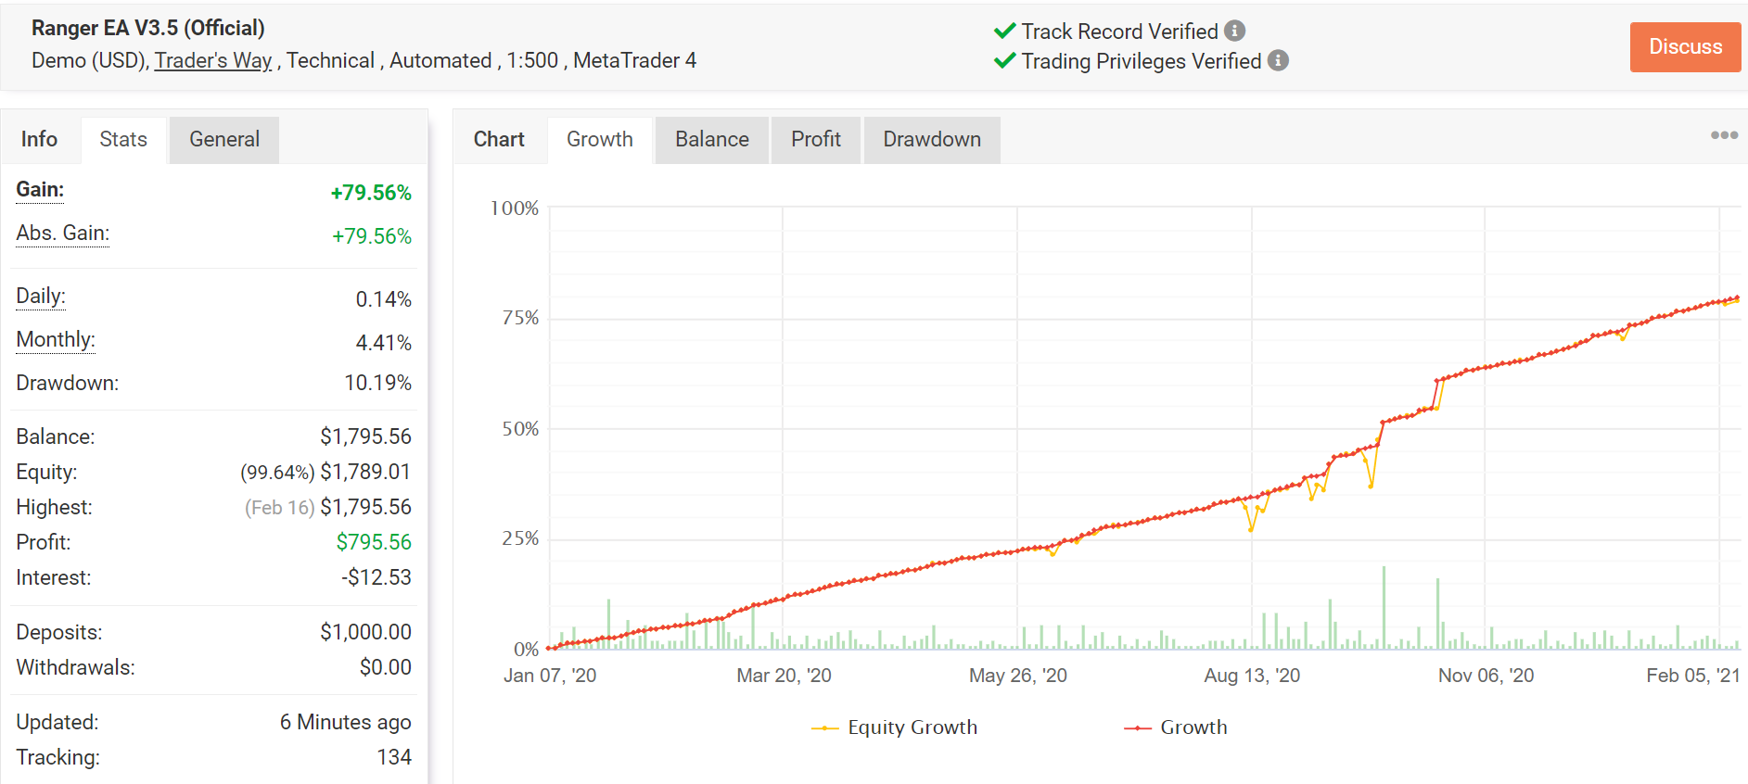Screen dimensions: 1748x784
Task: Switch to the General tab
Action: click(224, 139)
